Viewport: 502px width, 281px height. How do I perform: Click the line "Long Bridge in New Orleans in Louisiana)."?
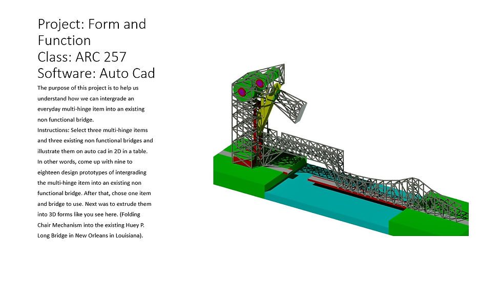coord(90,235)
